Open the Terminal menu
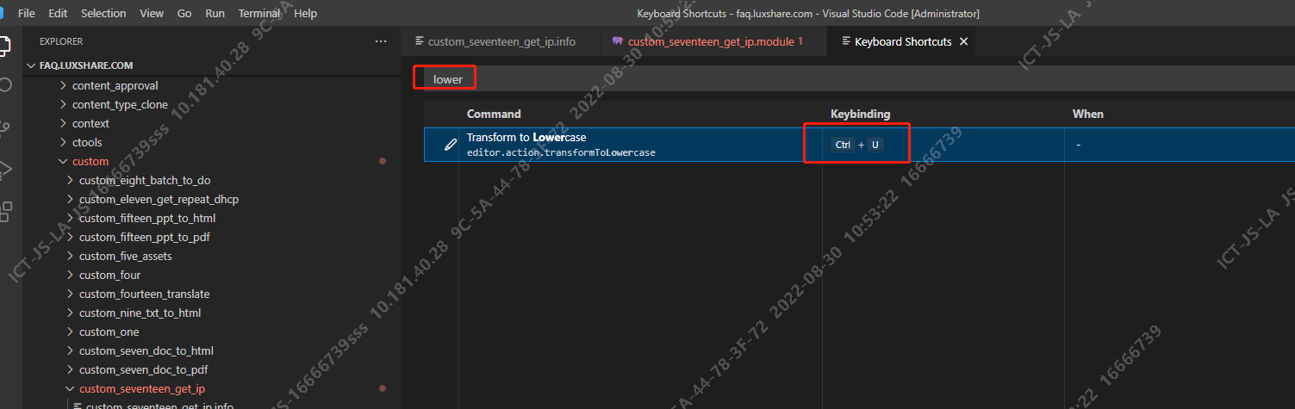1295x409 pixels. pyautogui.click(x=258, y=13)
